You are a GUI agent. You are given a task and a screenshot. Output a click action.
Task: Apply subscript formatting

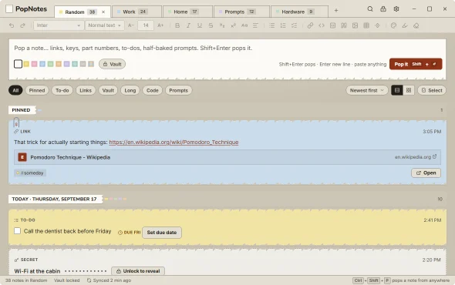point(222,25)
